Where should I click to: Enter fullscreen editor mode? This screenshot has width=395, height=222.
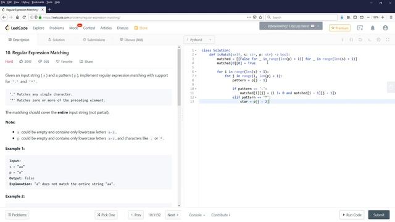tap(388, 39)
